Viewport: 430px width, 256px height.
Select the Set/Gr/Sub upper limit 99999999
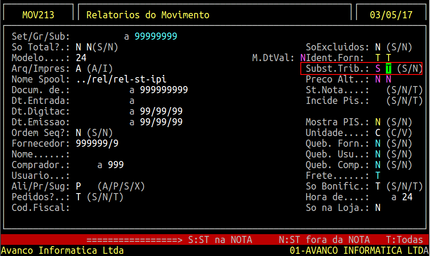(156, 36)
